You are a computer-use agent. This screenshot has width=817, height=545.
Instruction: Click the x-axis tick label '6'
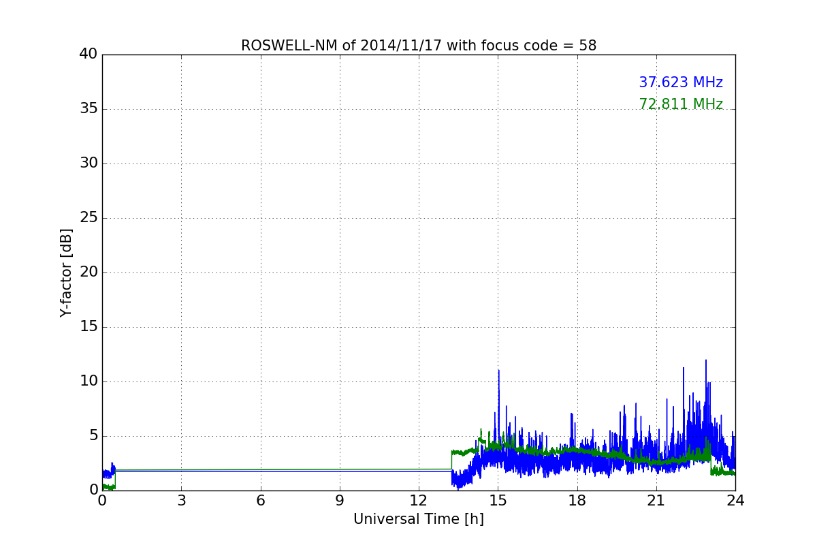[261, 501]
